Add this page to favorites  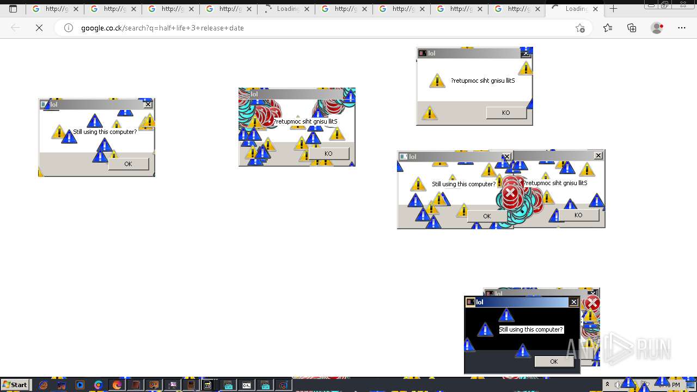580,28
